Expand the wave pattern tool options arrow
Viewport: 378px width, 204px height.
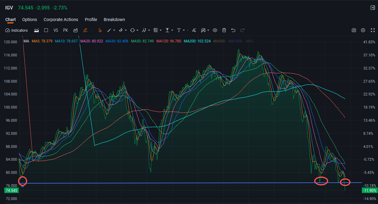pos(149,30)
